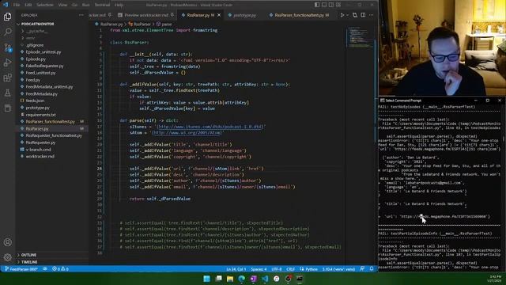506x285 pixels.
Task: Change the CRLF line ending setting
Action: (x=291, y=269)
